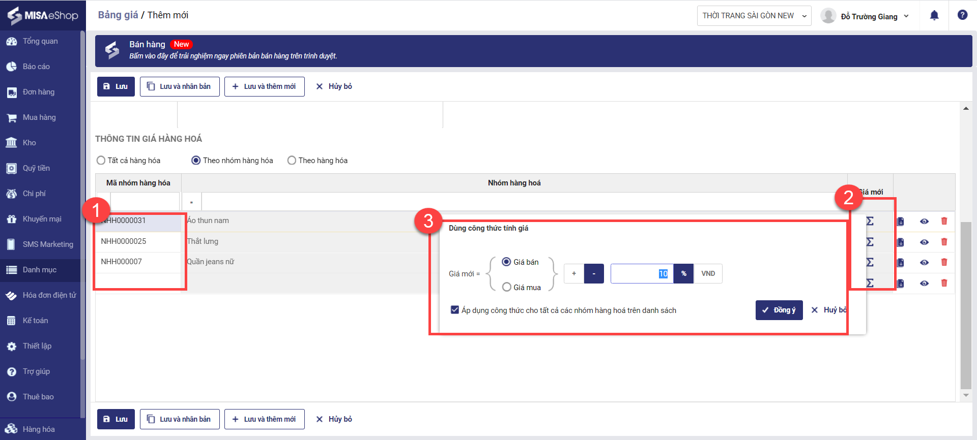Click eye icon on Quần jeans nữ row

click(924, 263)
